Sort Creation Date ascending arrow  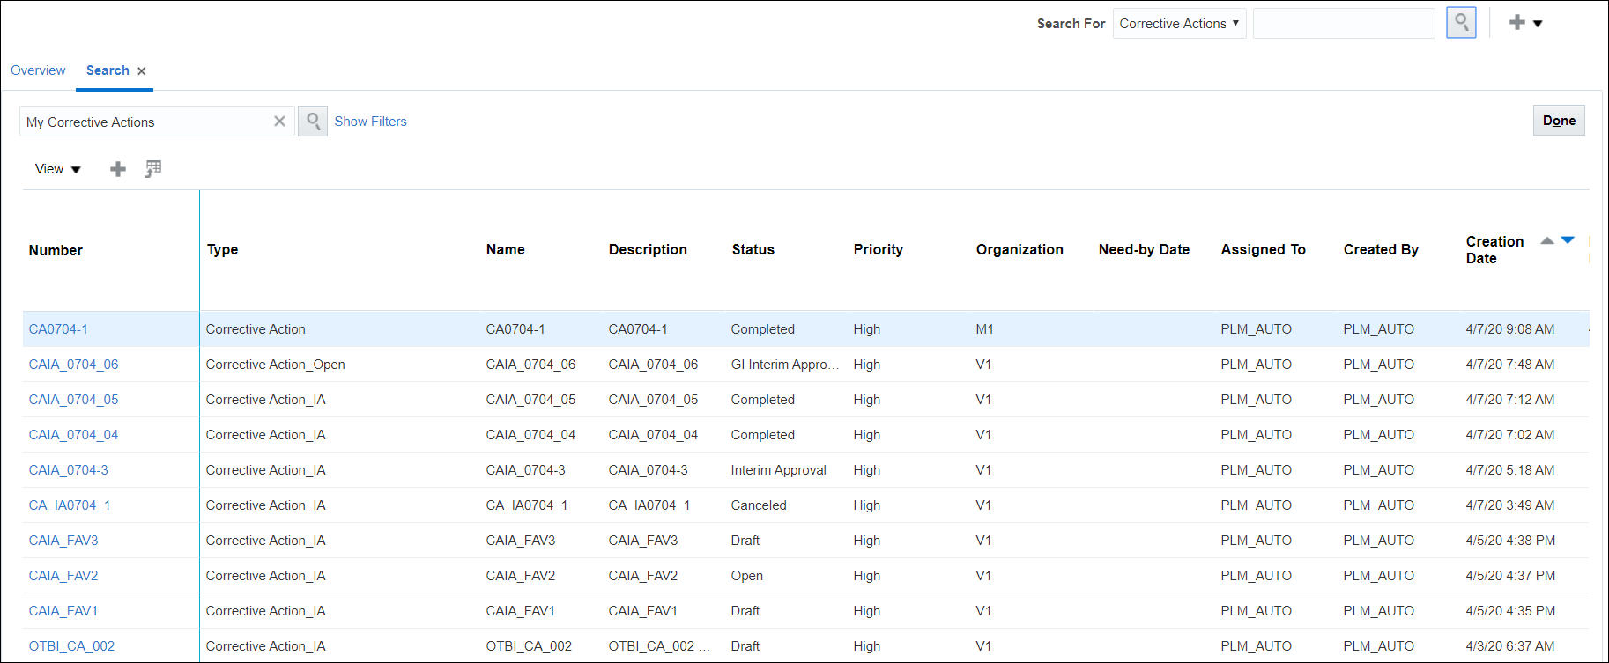click(x=1546, y=240)
